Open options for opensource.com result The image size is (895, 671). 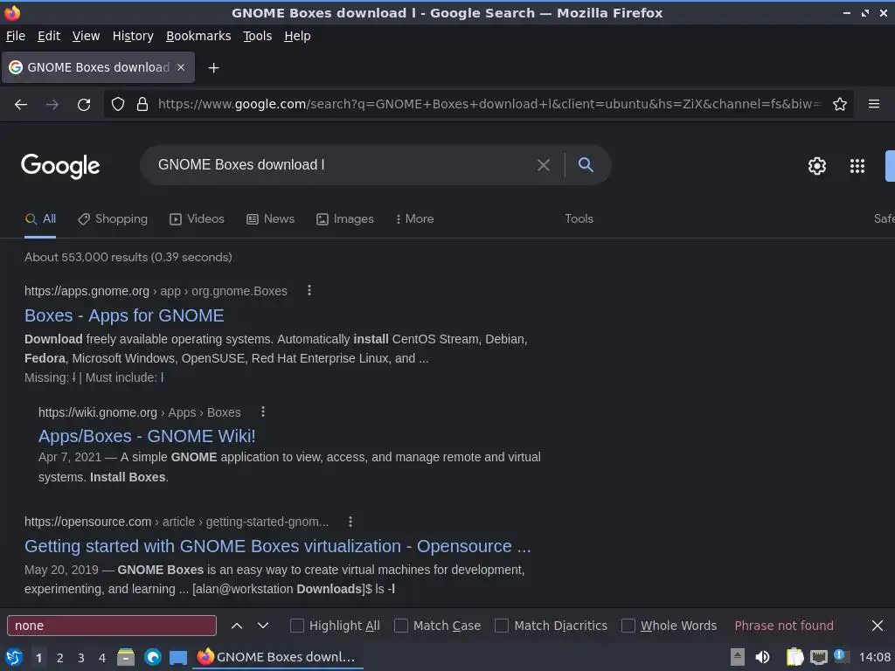(350, 522)
